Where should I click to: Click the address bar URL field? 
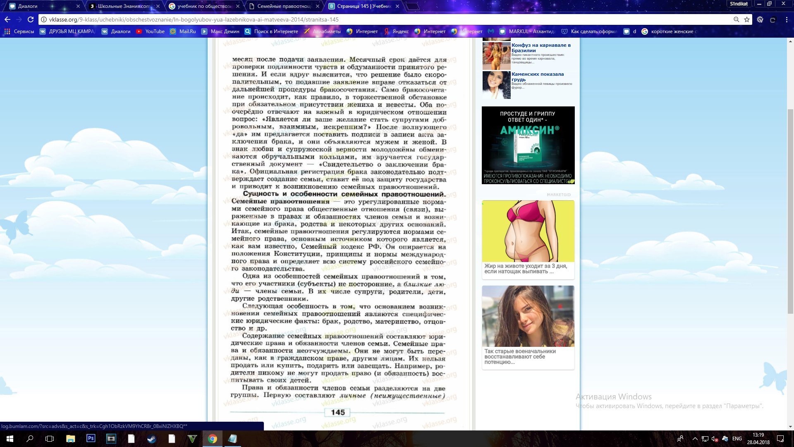[372, 19]
